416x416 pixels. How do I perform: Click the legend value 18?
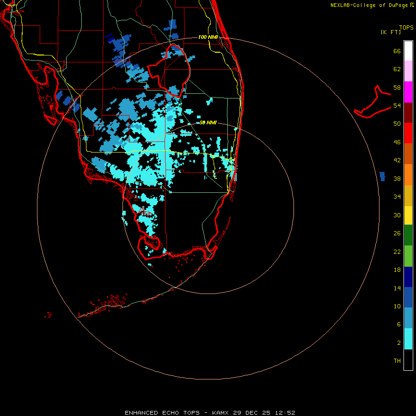coord(397,270)
